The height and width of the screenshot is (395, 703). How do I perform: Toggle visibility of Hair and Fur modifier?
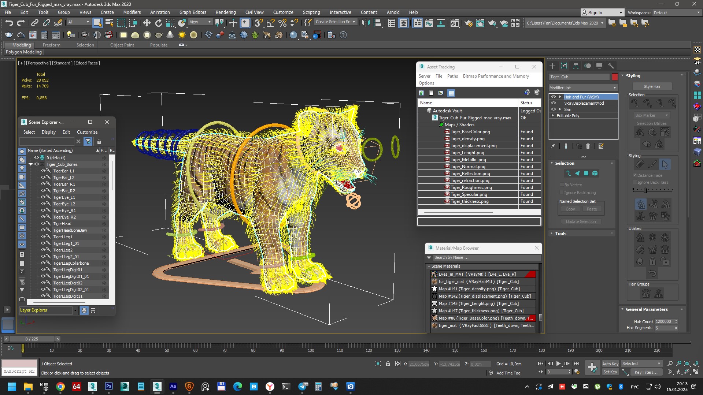554,97
